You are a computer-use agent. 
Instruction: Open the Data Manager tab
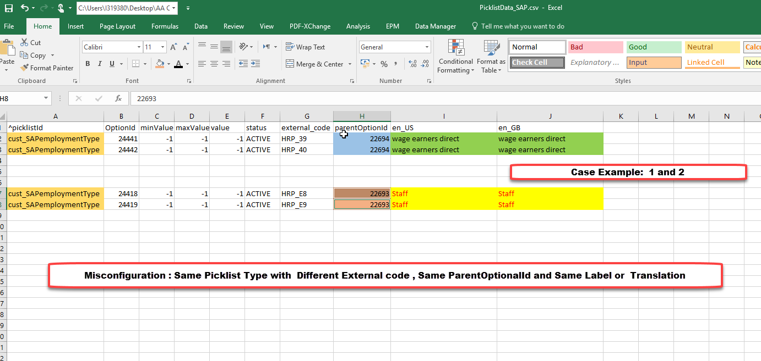pyautogui.click(x=436, y=26)
